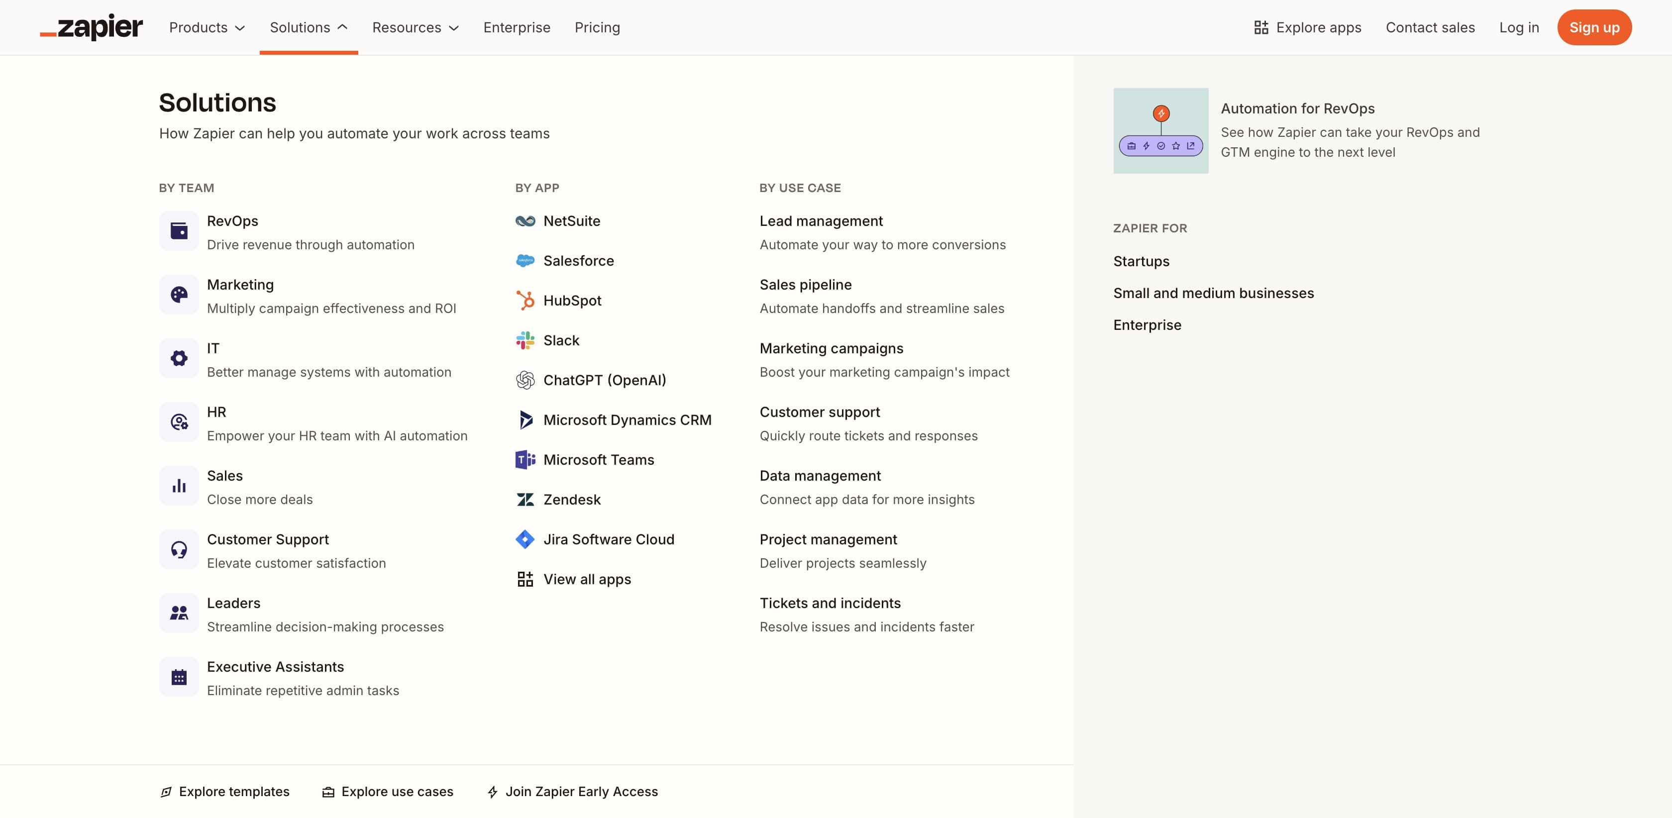The width and height of the screenshot is (1672, 818).
Task: Click 'Close more deals' text
Action: pyautogui.click(x=260, y=499)
